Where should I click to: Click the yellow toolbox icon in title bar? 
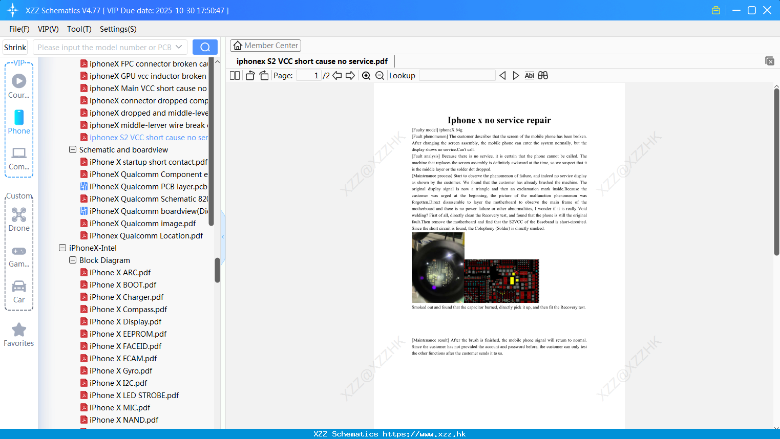click(x=716, y=10)
